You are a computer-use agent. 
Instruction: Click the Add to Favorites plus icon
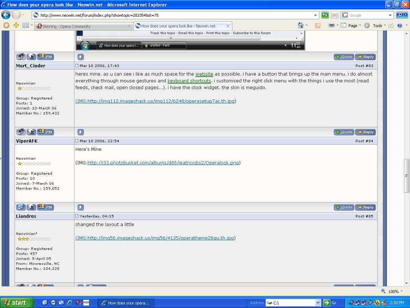tap(16, 25)
